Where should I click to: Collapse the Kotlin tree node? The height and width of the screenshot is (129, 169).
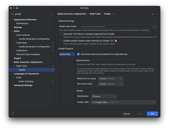14,78
